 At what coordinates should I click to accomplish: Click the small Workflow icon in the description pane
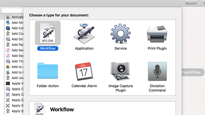[x=39, y=109]
